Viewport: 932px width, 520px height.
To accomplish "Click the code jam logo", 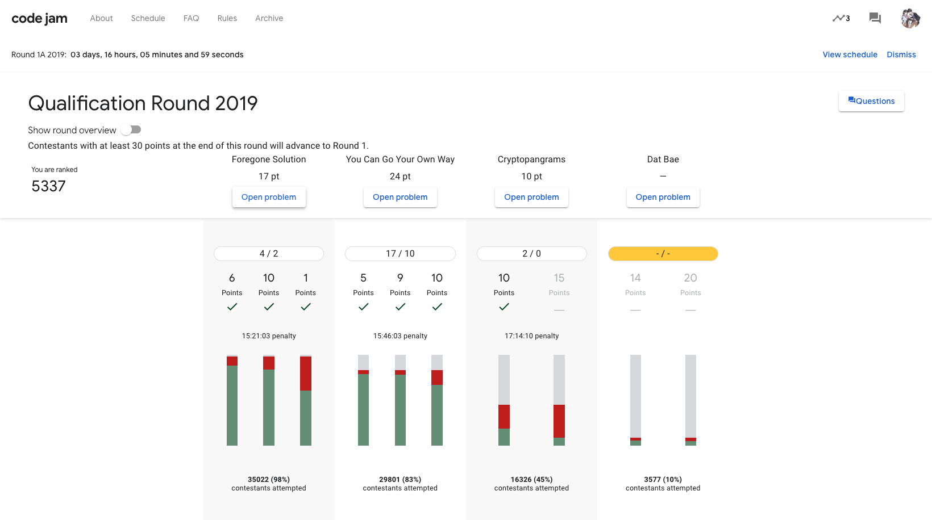I will 39,18.
